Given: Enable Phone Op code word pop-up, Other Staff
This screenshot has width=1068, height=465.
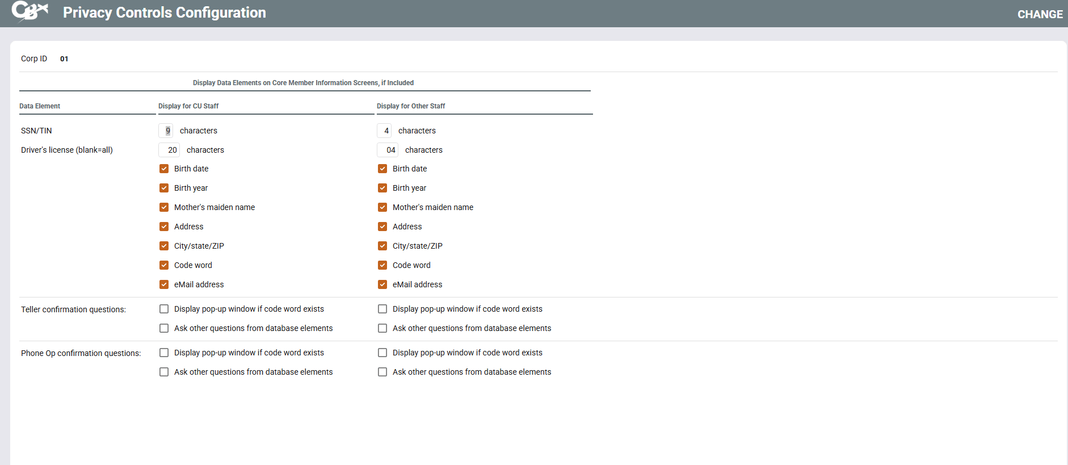Looking at the screenshot, I should 382,353.
